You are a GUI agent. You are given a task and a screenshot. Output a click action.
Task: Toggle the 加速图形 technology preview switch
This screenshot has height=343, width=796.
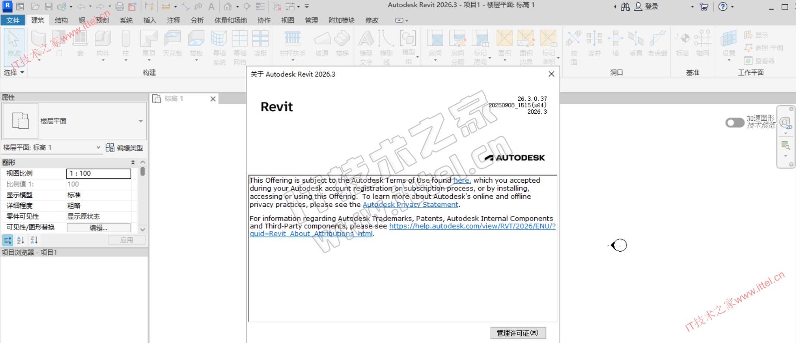tap(735, 123)
